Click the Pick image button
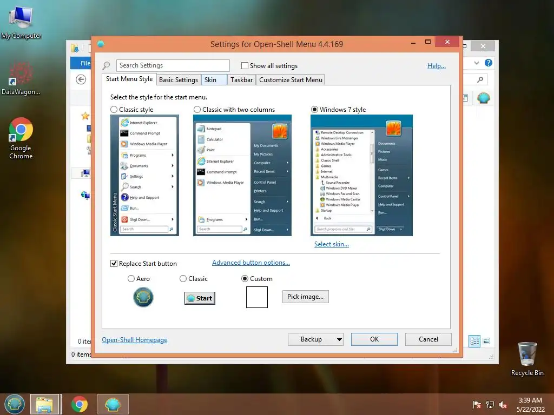This screenshot has width=554, height=415. pos(305,297)
